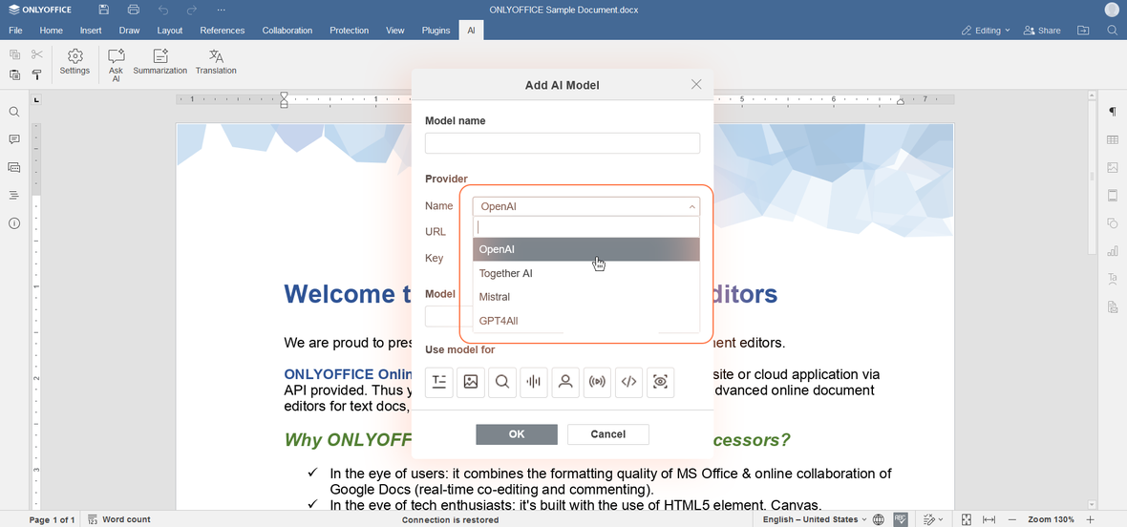Screen dimensions: 1127x527
Task: Show table settings in right sidebar
Action: click(x=1113, y=139)
